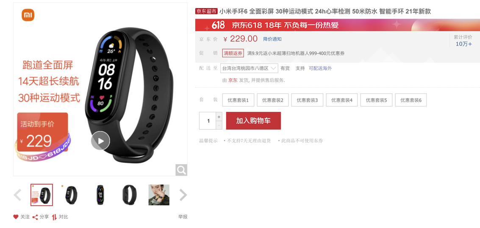
Task: Select 优惠套装1 bundle option
Action: point(238,100)
